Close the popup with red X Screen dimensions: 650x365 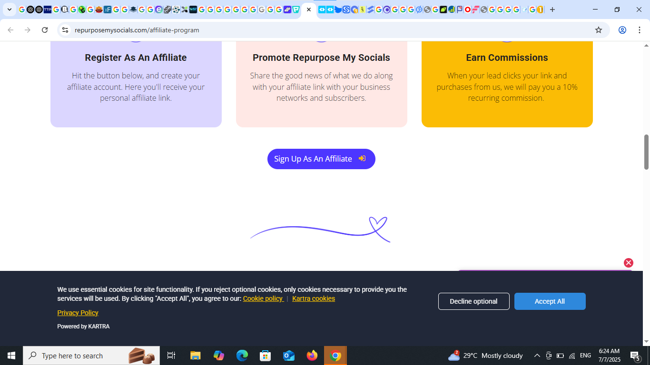tap(629, 263)
